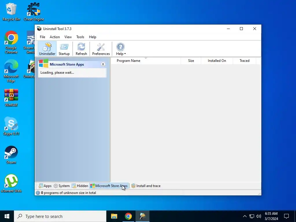
Task: Click the Microsoft Store logo in side panel
Action: (x=43, y=63)
